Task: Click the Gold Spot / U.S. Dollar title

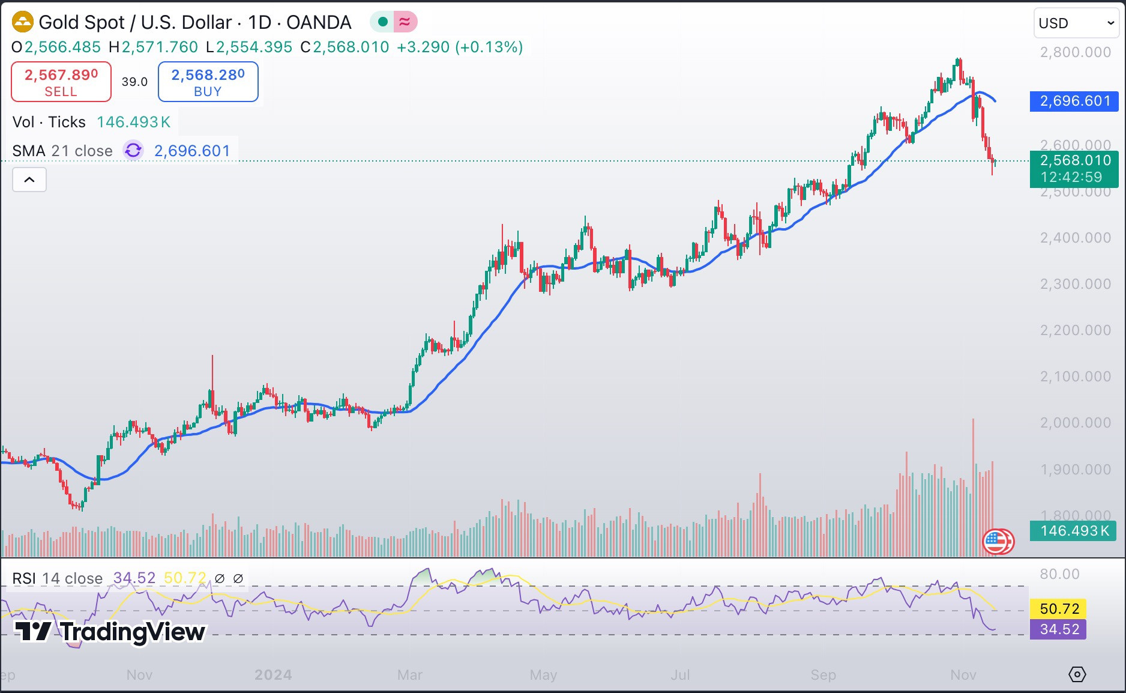Action: click(135, 22)
